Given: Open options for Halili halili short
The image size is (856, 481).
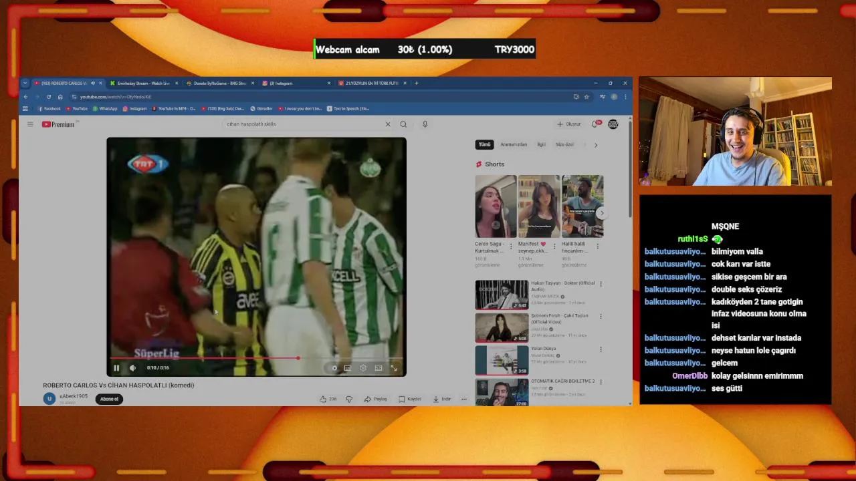Looking at the screenshot, I should 597,246.
